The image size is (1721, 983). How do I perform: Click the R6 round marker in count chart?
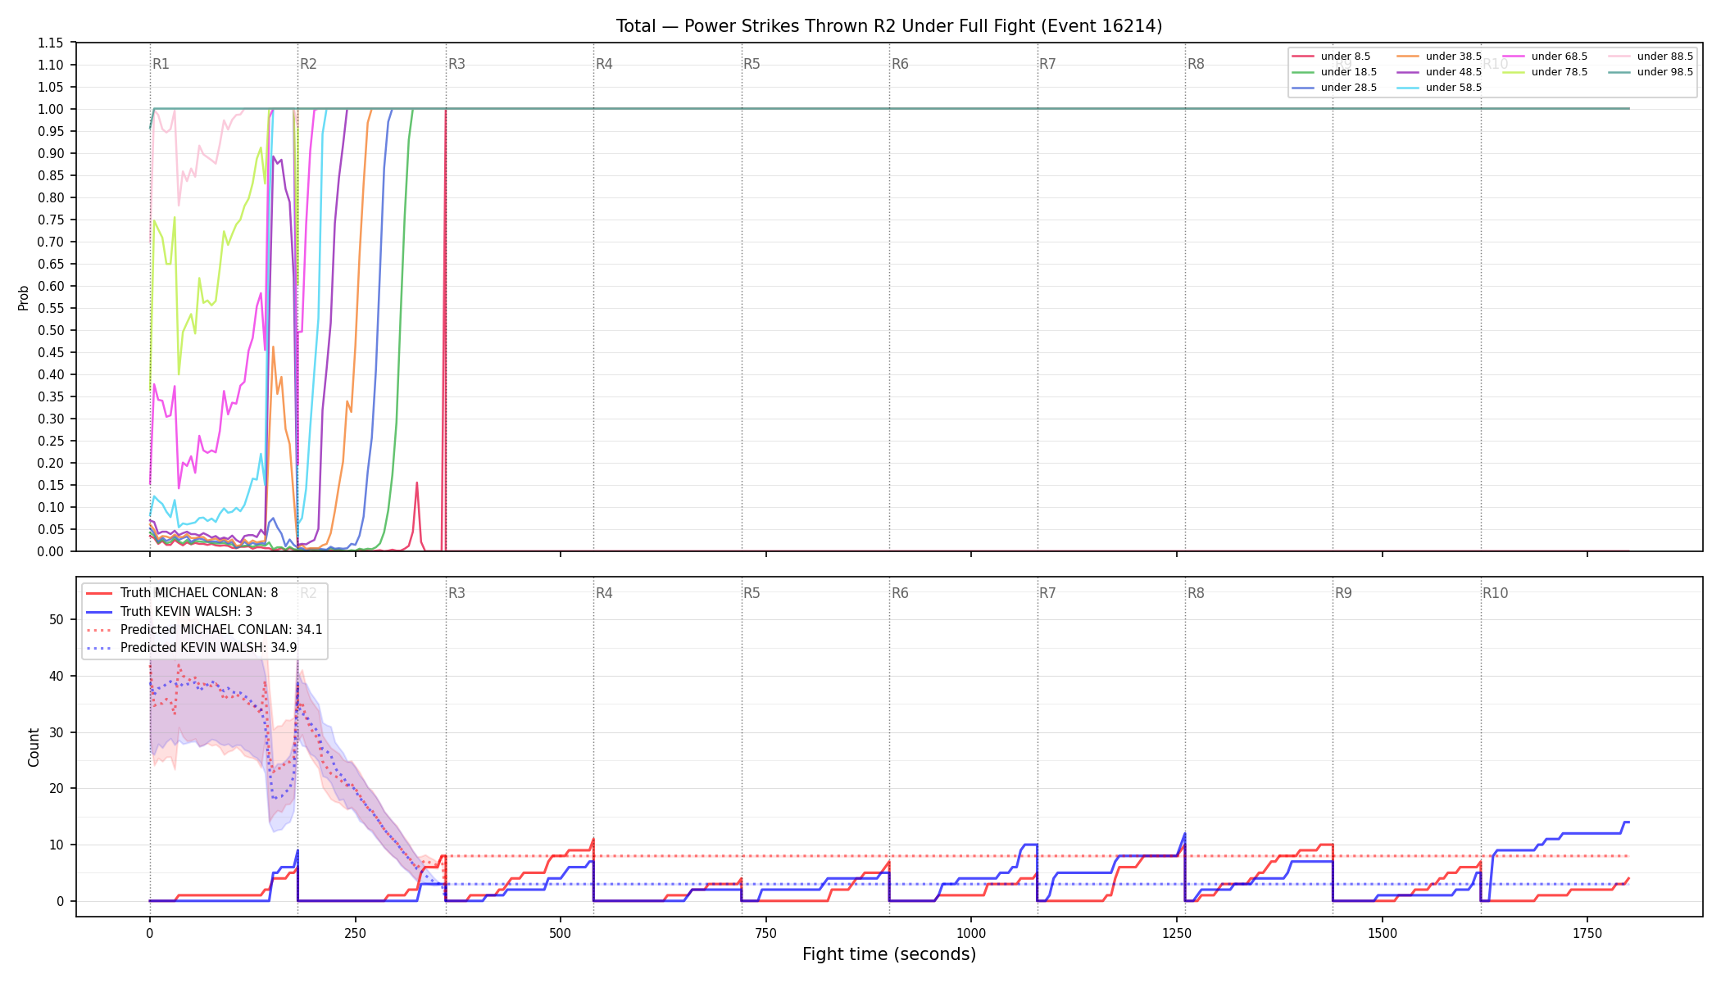[900, 593]
